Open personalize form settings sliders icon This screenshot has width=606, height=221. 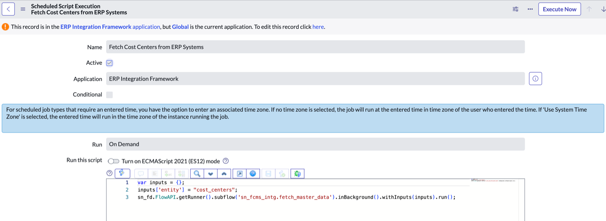(516, 9)
